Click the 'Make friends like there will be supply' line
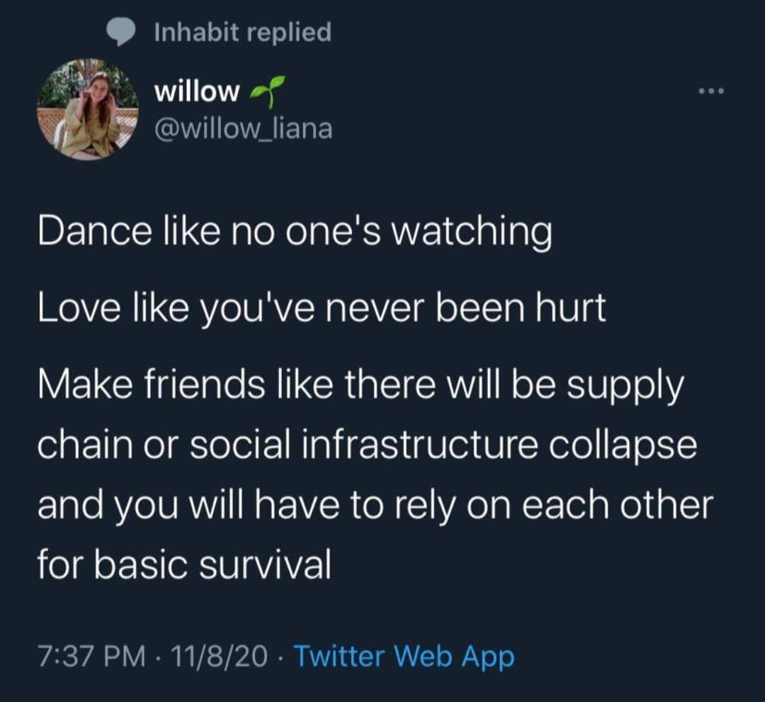The height and width of the screenshot is (702, 765). tap(361, 384)
